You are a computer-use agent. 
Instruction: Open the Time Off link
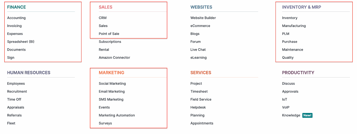[14, 100]
